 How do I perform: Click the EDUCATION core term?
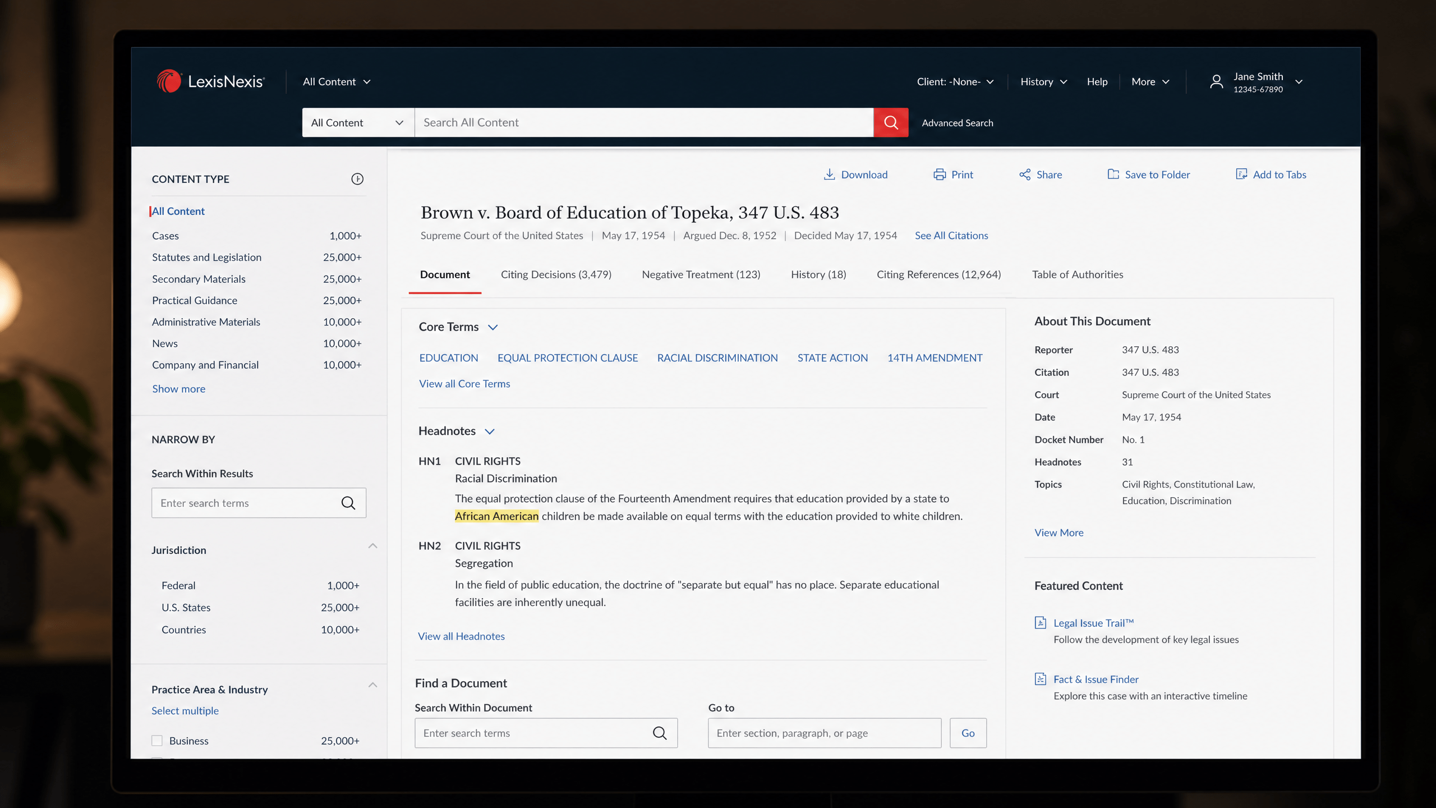coord(449,358)
